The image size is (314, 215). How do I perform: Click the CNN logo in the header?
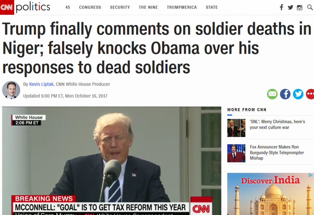[7, 7]
